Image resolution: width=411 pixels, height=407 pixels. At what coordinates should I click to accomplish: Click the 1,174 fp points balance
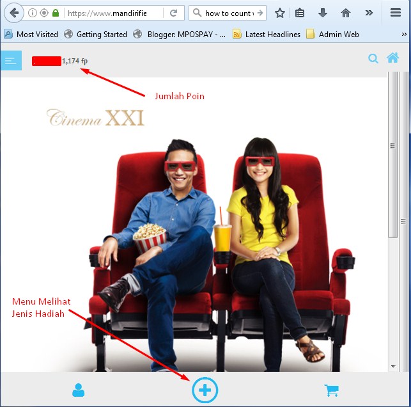[75, 61]
